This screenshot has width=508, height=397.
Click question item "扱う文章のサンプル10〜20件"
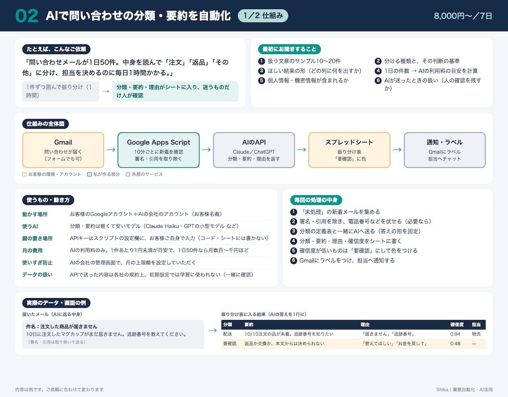click(304, 61)
